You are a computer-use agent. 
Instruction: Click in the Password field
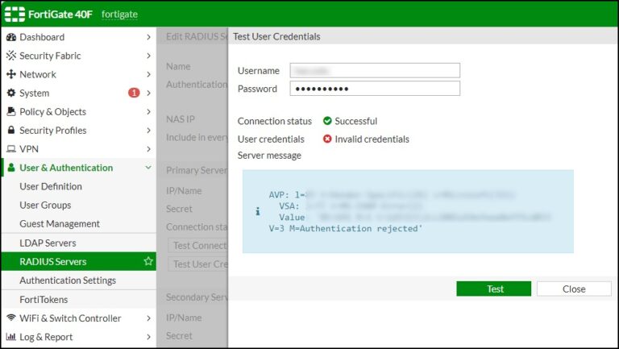tap(375, 89)
